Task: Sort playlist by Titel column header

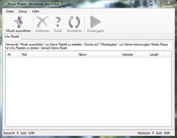Action: point(48,55)
